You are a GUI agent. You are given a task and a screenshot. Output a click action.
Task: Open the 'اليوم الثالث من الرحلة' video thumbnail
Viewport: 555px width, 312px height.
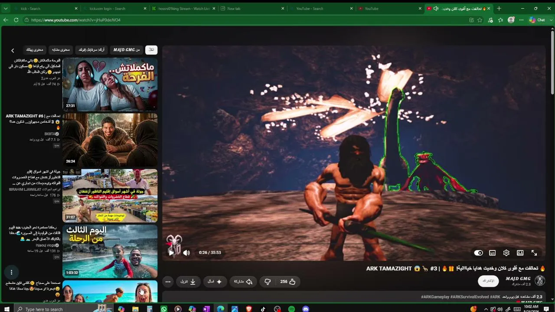click(110, 251)
